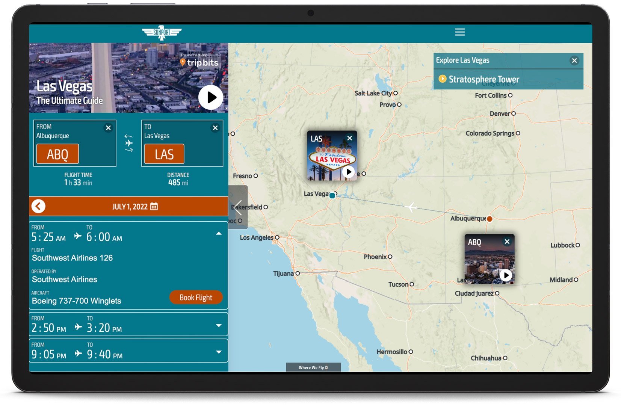Select the Bakersfield city marker
Screen dimensions: 621x405
(266, 207)
